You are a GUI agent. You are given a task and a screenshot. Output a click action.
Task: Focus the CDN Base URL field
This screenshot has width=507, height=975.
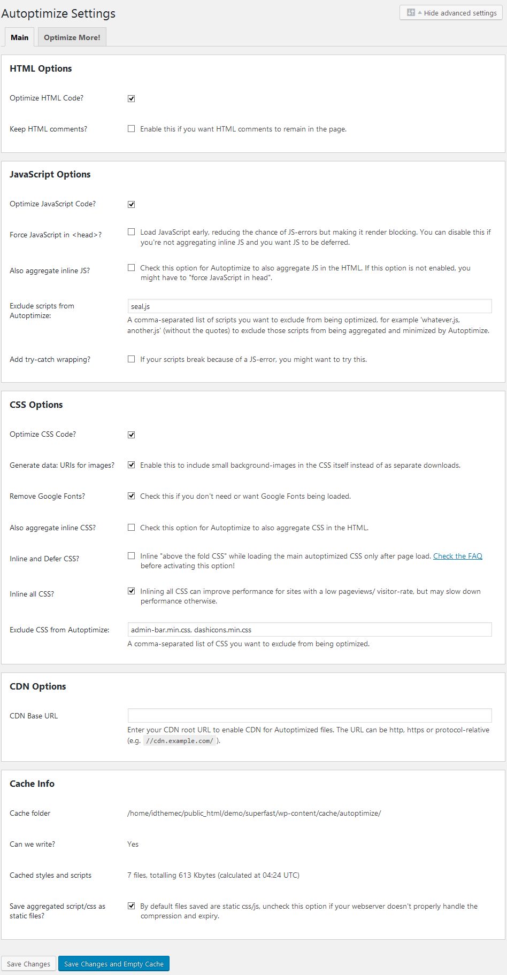[x=309, y=716]
